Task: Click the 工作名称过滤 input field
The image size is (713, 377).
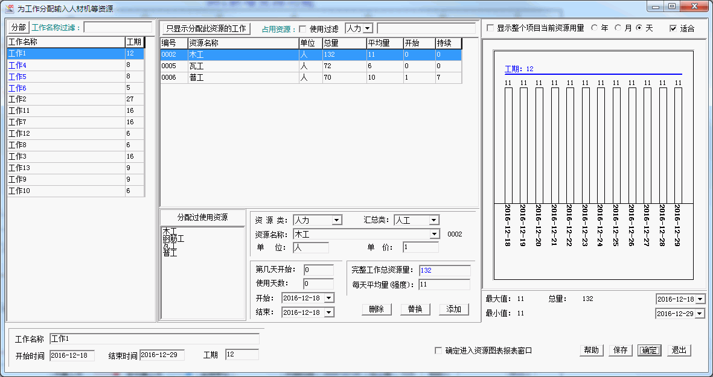Action: point(118,28)
